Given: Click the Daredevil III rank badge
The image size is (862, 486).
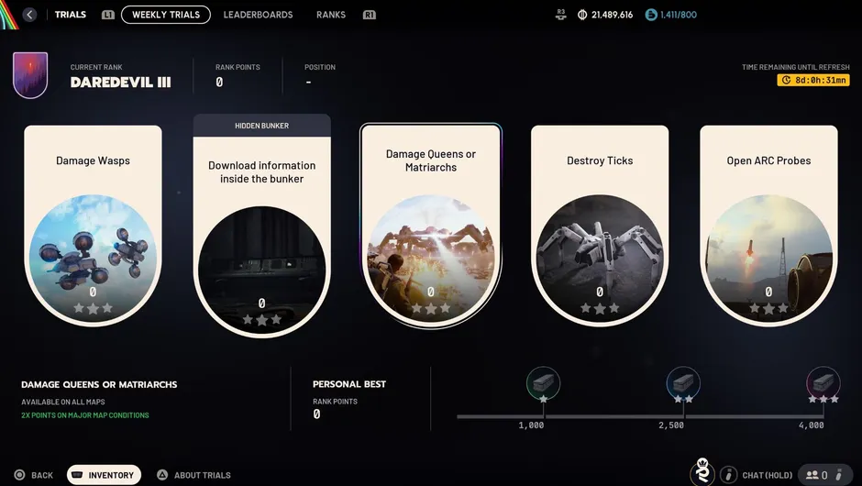Looking at the screenshot, I should coord(30,75).
